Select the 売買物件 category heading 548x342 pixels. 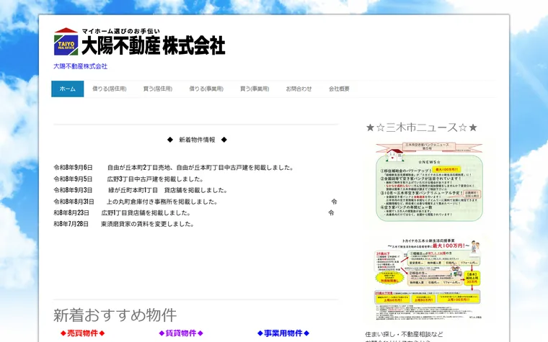click(82, 333)
